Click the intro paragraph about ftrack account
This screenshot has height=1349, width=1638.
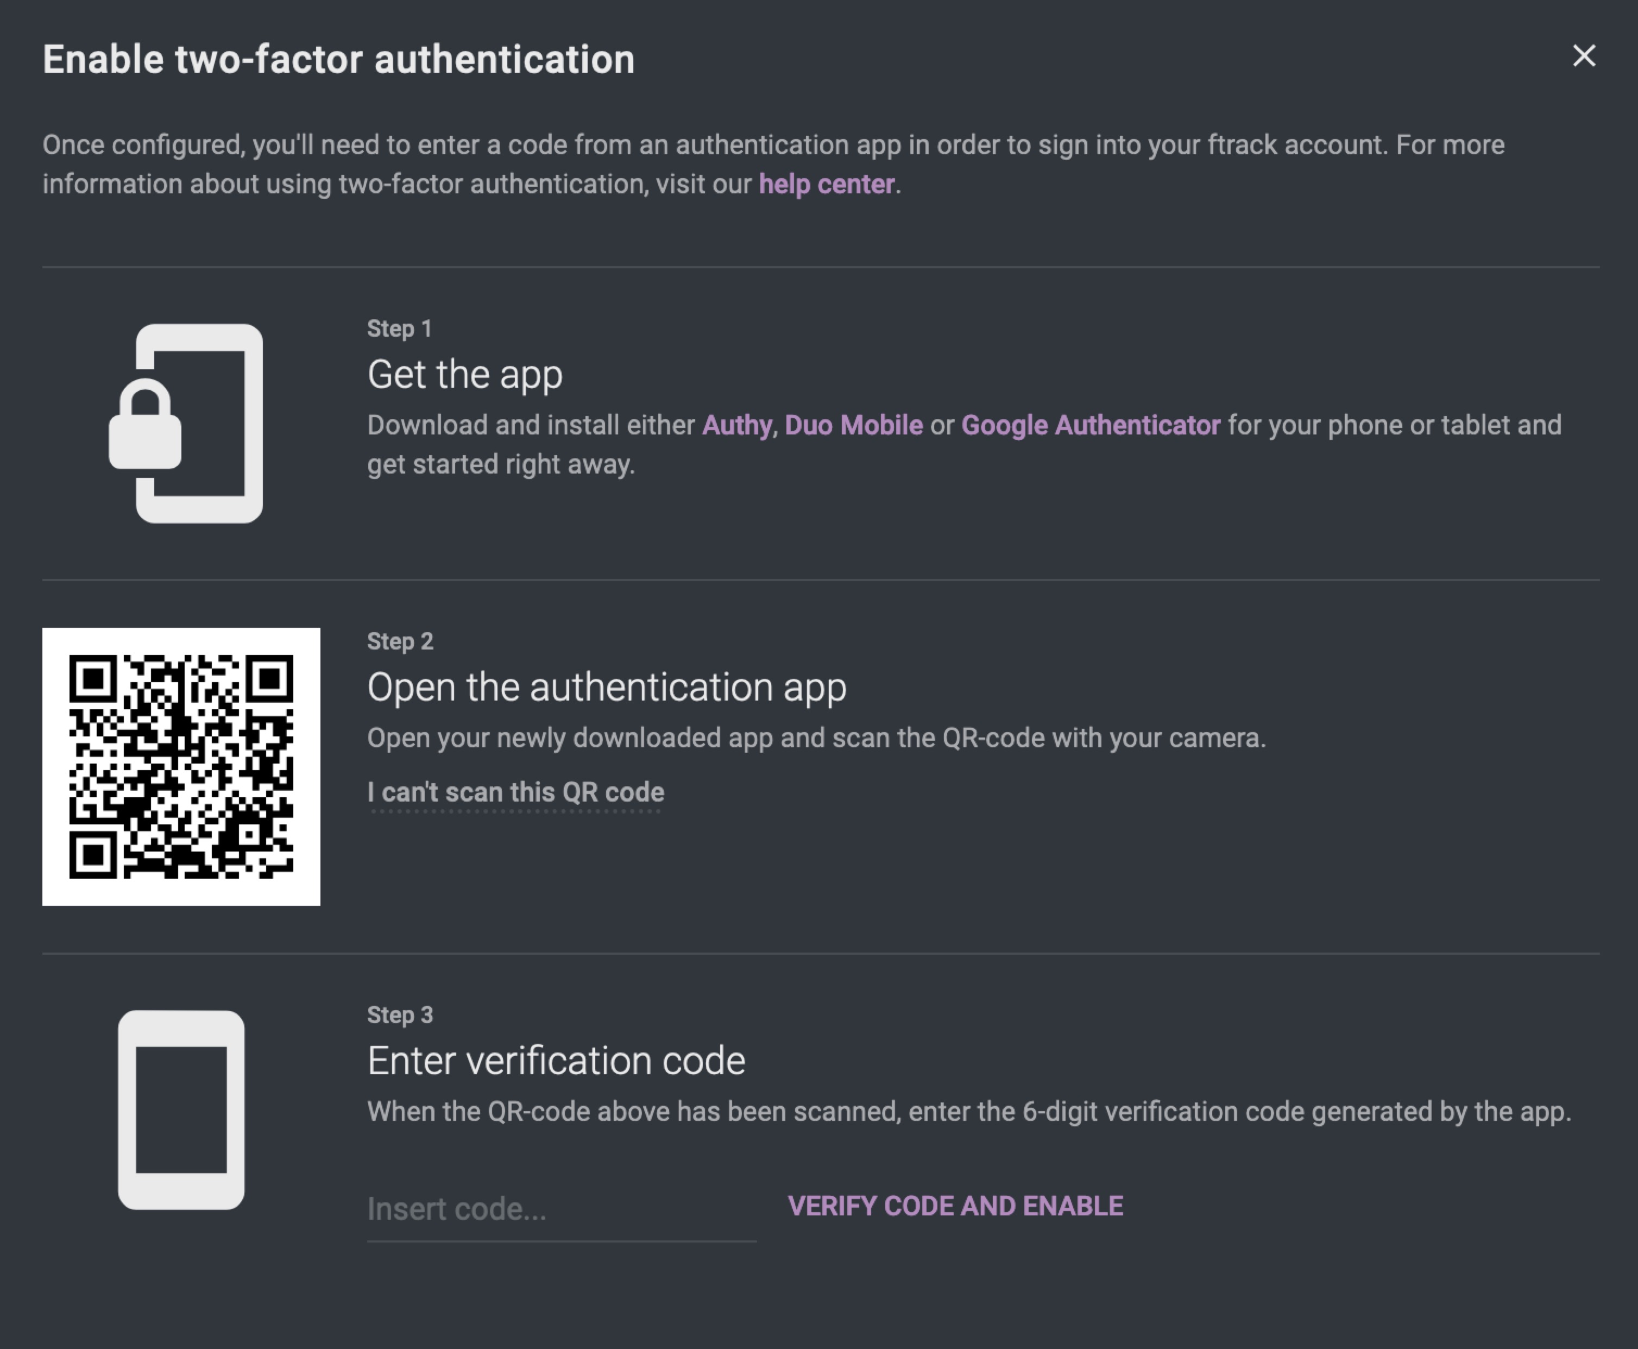click(x=772, y=146)
